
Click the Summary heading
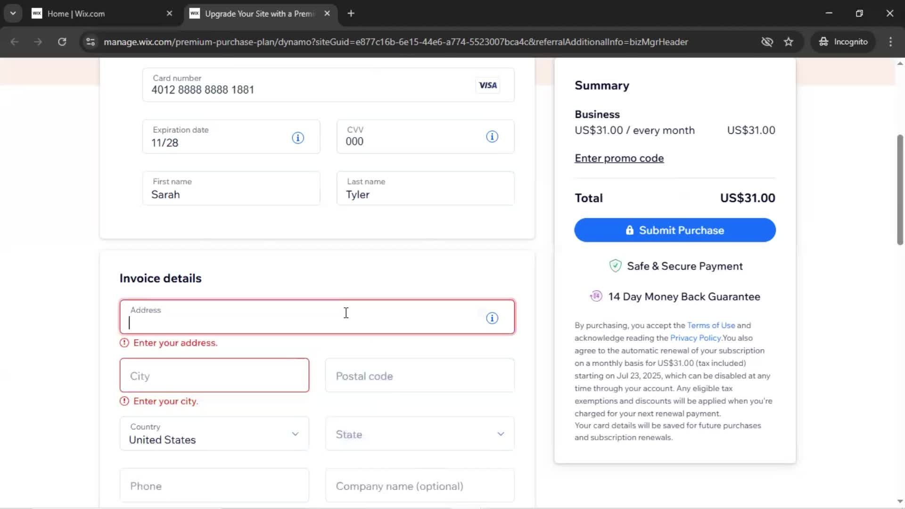[602, 85]
